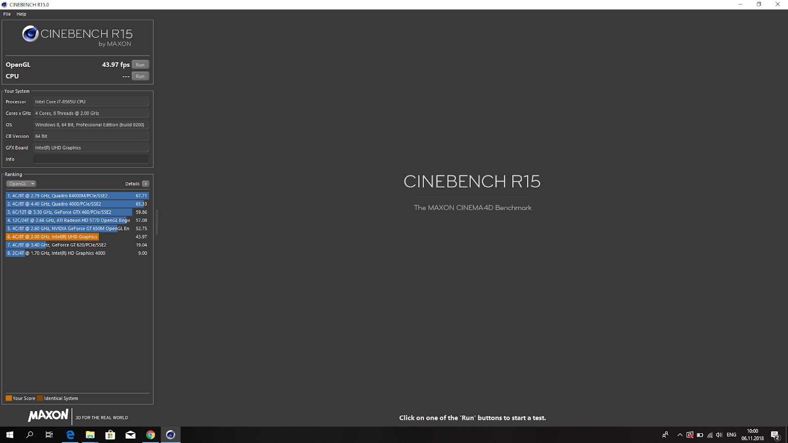Screen dimensions: 788x443
Task: Restore down the Cinebench window
Action: [759, 4]
